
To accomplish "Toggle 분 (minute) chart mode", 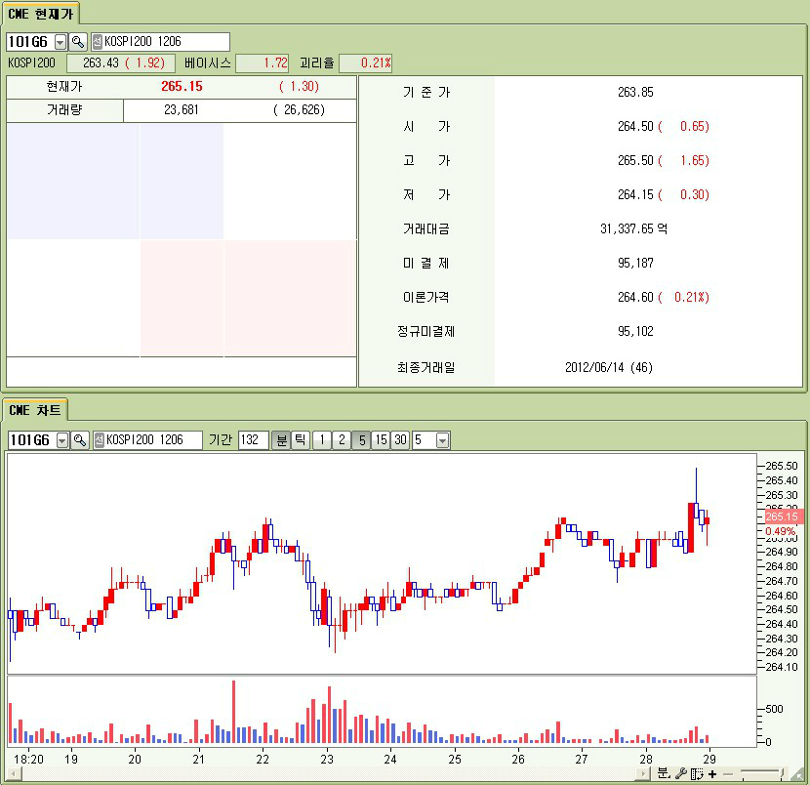I will [x=281, y=440].
